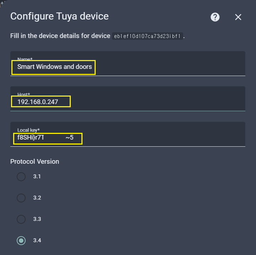The image size is (256, 255).
Task: Click the "Fill in the device details" text
Action: (60, 36)
